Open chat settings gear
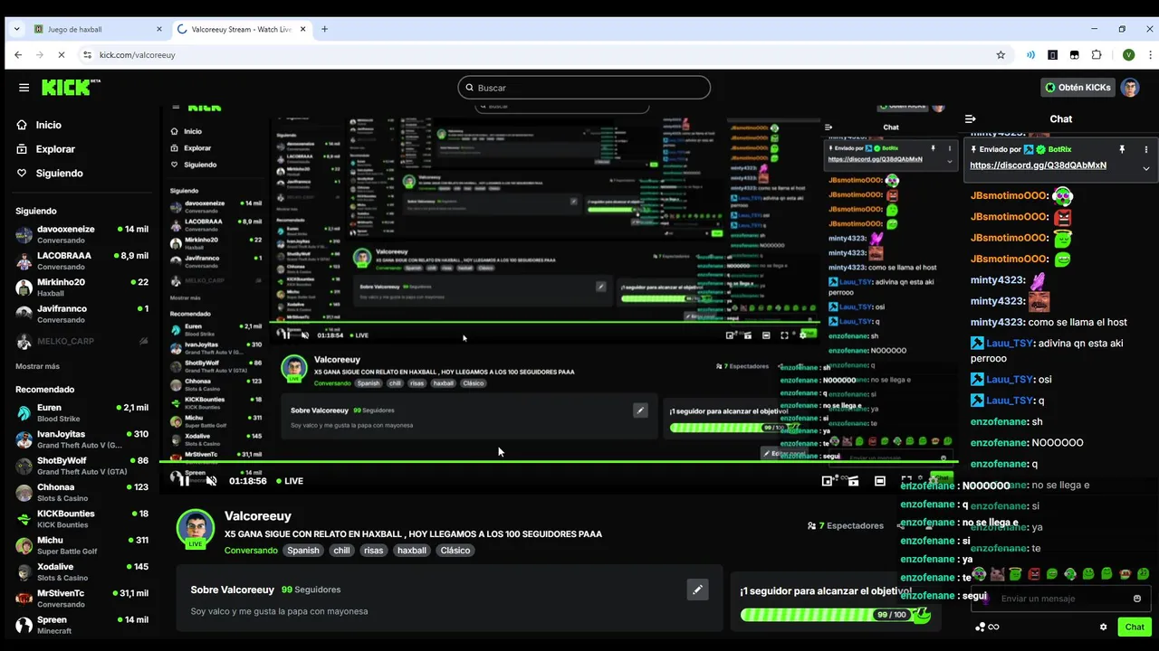Image resolution: width=1159 pixels, height=651 pixels. (1103, 627)
